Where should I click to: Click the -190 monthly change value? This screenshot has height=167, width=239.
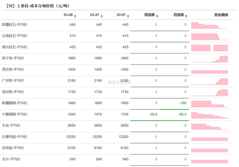pos(183,103)
